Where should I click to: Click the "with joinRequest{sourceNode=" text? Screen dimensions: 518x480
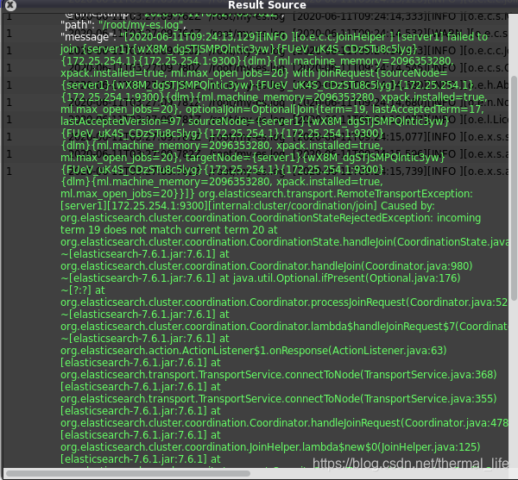(x=370, y=73)
